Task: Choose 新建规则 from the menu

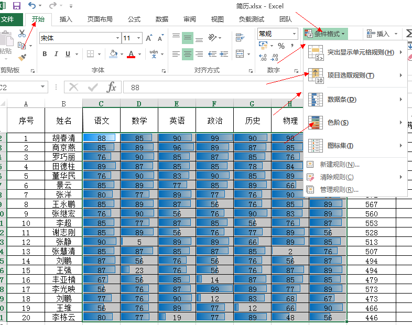Action: pos(355,165)
